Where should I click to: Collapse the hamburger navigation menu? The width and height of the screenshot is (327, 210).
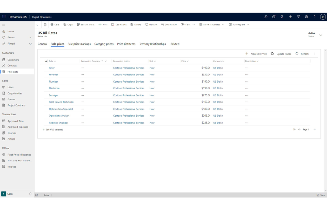pos(4,25)
